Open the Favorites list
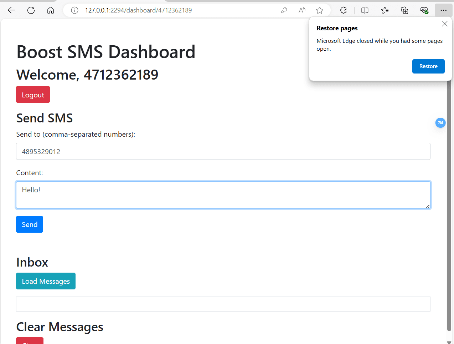Screen dimensions: 454x344 coord(385,10)
